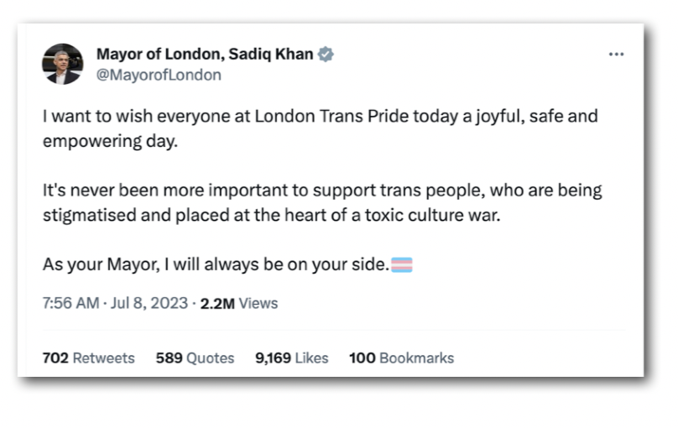Click the 100 Bookmarks count

[401, 358]
